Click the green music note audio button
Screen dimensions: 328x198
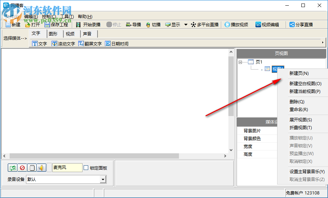point(12,168)
